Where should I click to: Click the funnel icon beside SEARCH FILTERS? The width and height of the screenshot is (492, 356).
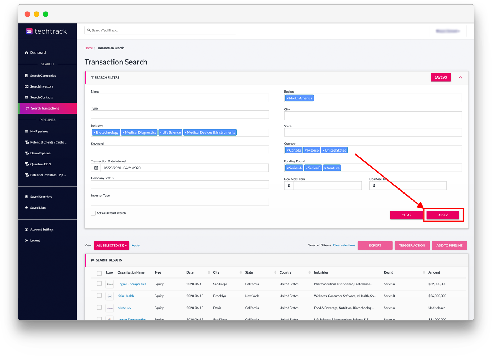pyautogui.click(x=92, y=77)
